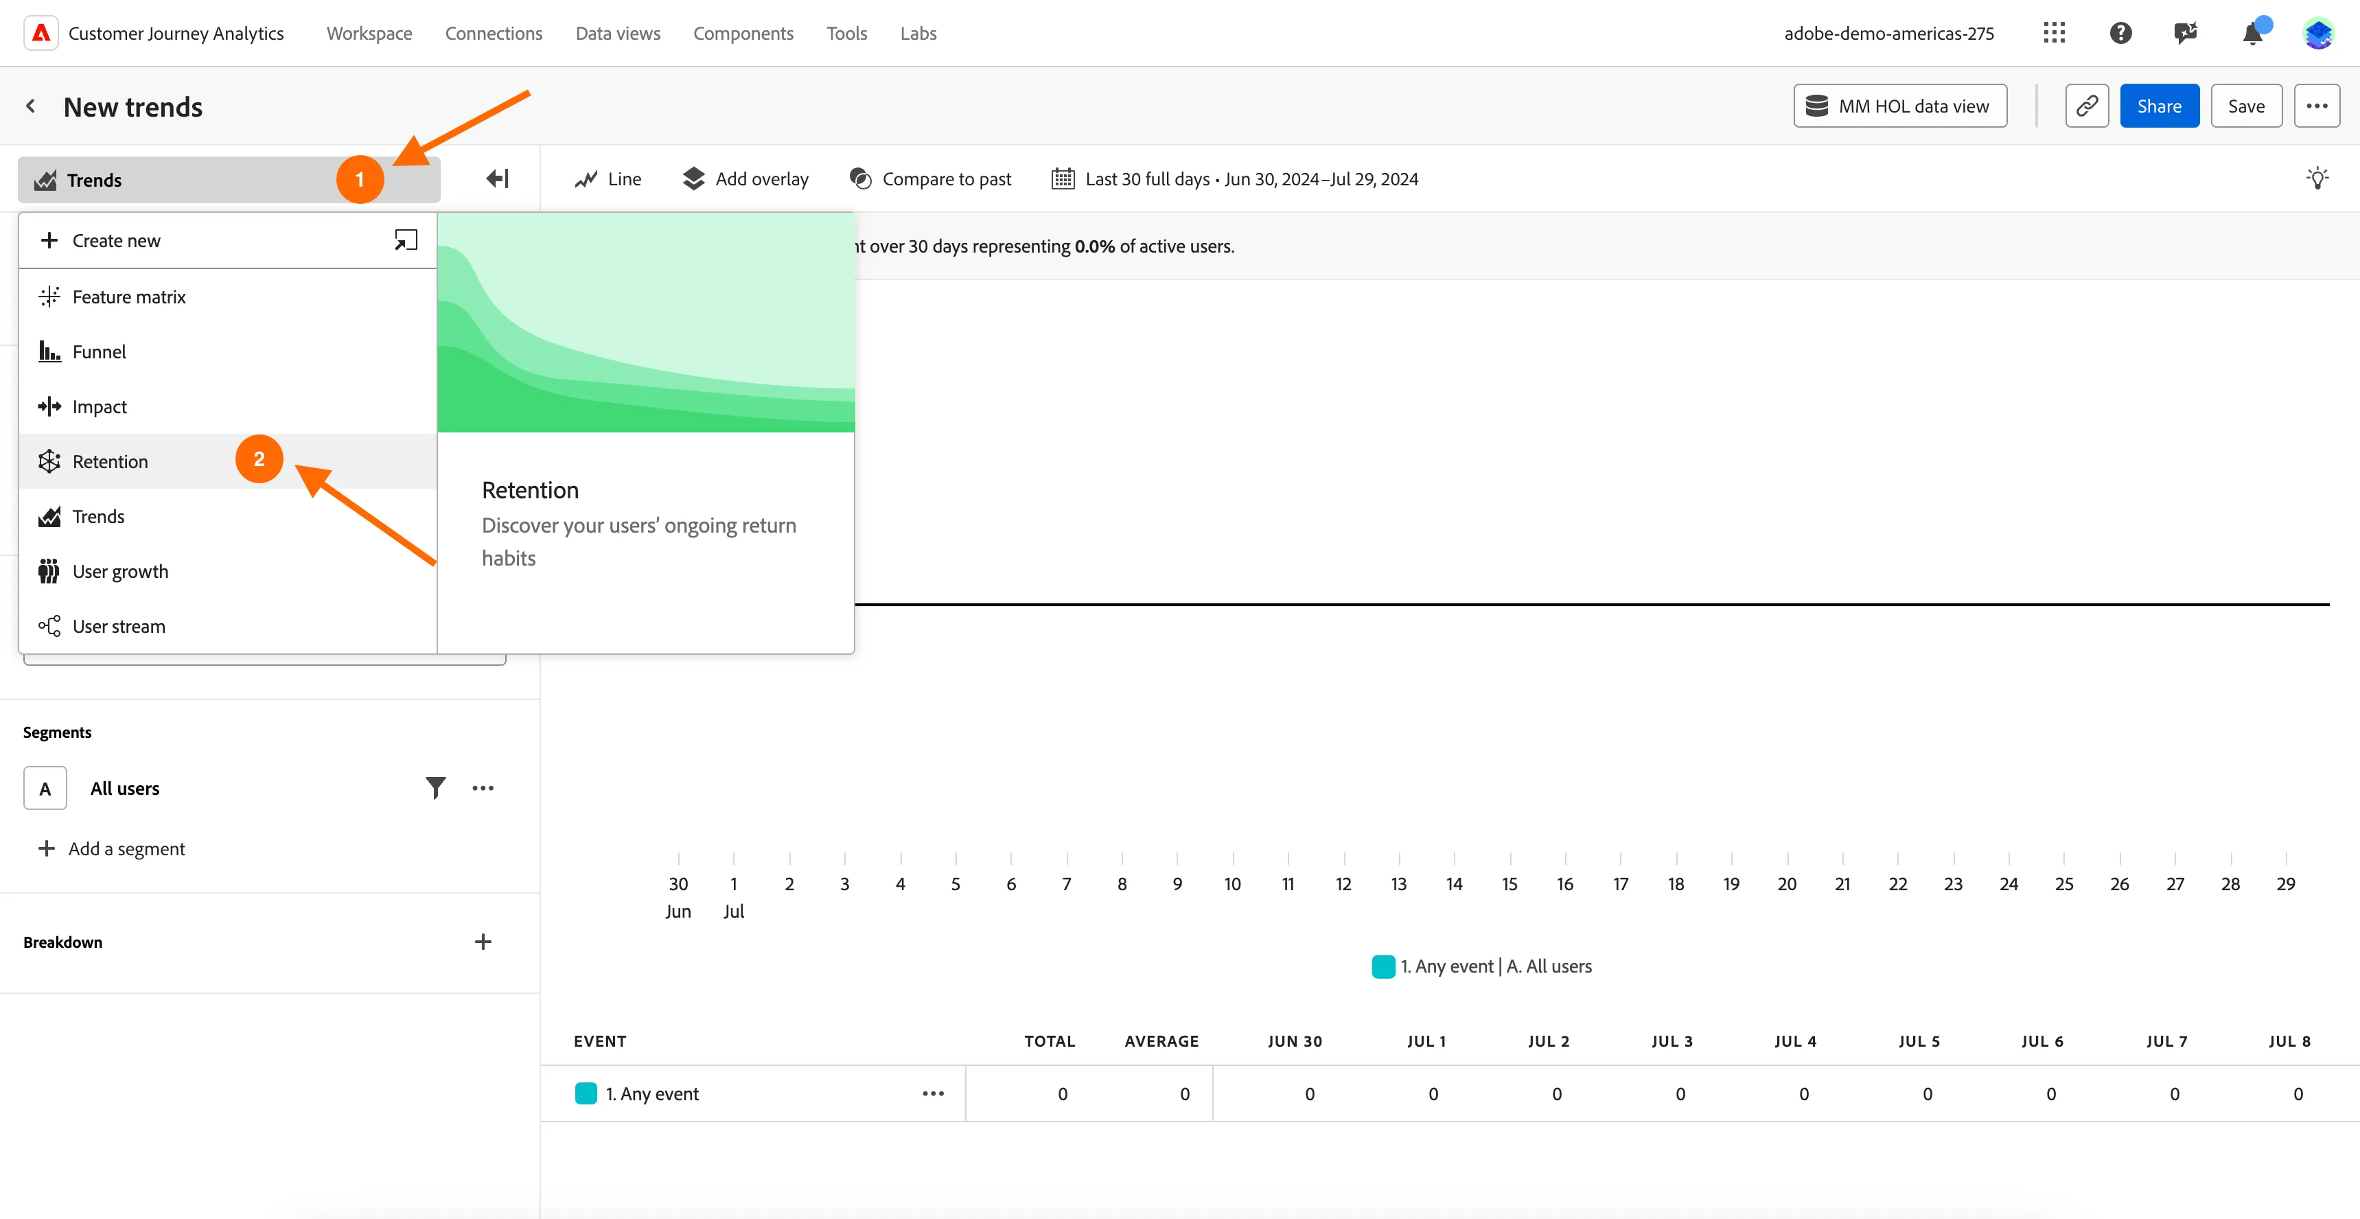The image size is (2360, 1219).
Task: Click the A segment letter box
Action: click(45, 788)
